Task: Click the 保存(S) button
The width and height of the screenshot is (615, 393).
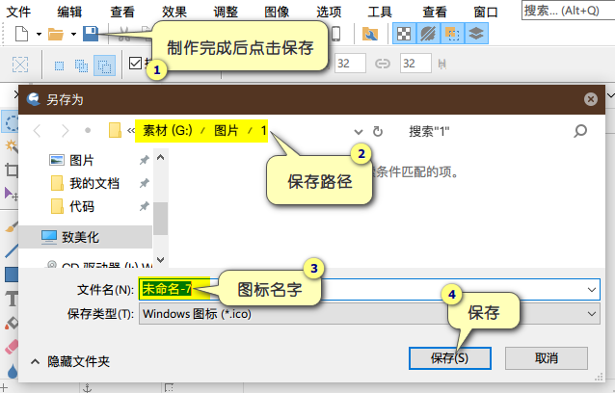Action: tap(450, 357)
